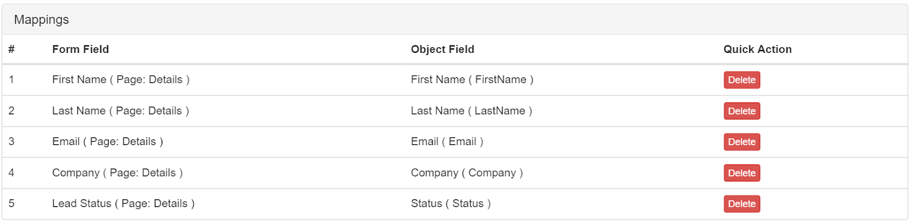Delete the Lead Status mapping
Viewport: 911px width, 223px height.
pos(742,204)
